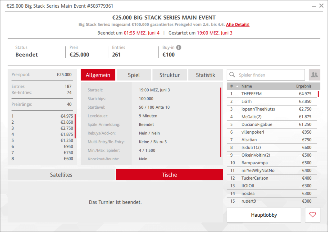This screenshot has height=232, width=328.
Task: Select the Tische tab
Action: click(169, 175)
